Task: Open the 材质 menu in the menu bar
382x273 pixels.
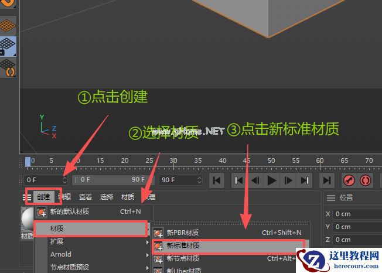Action: point(128,197)
